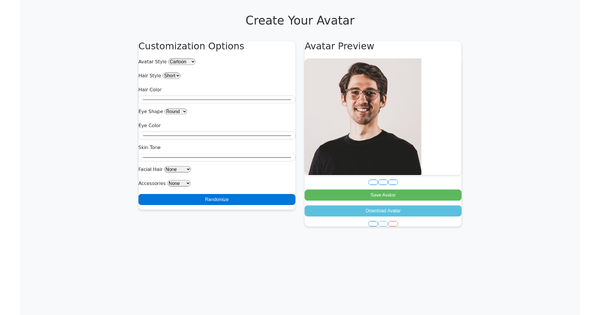Click the red-outlined pill button below Download Avatar
This screenshot has height=315, width=600.
click(x=393, y=223)
